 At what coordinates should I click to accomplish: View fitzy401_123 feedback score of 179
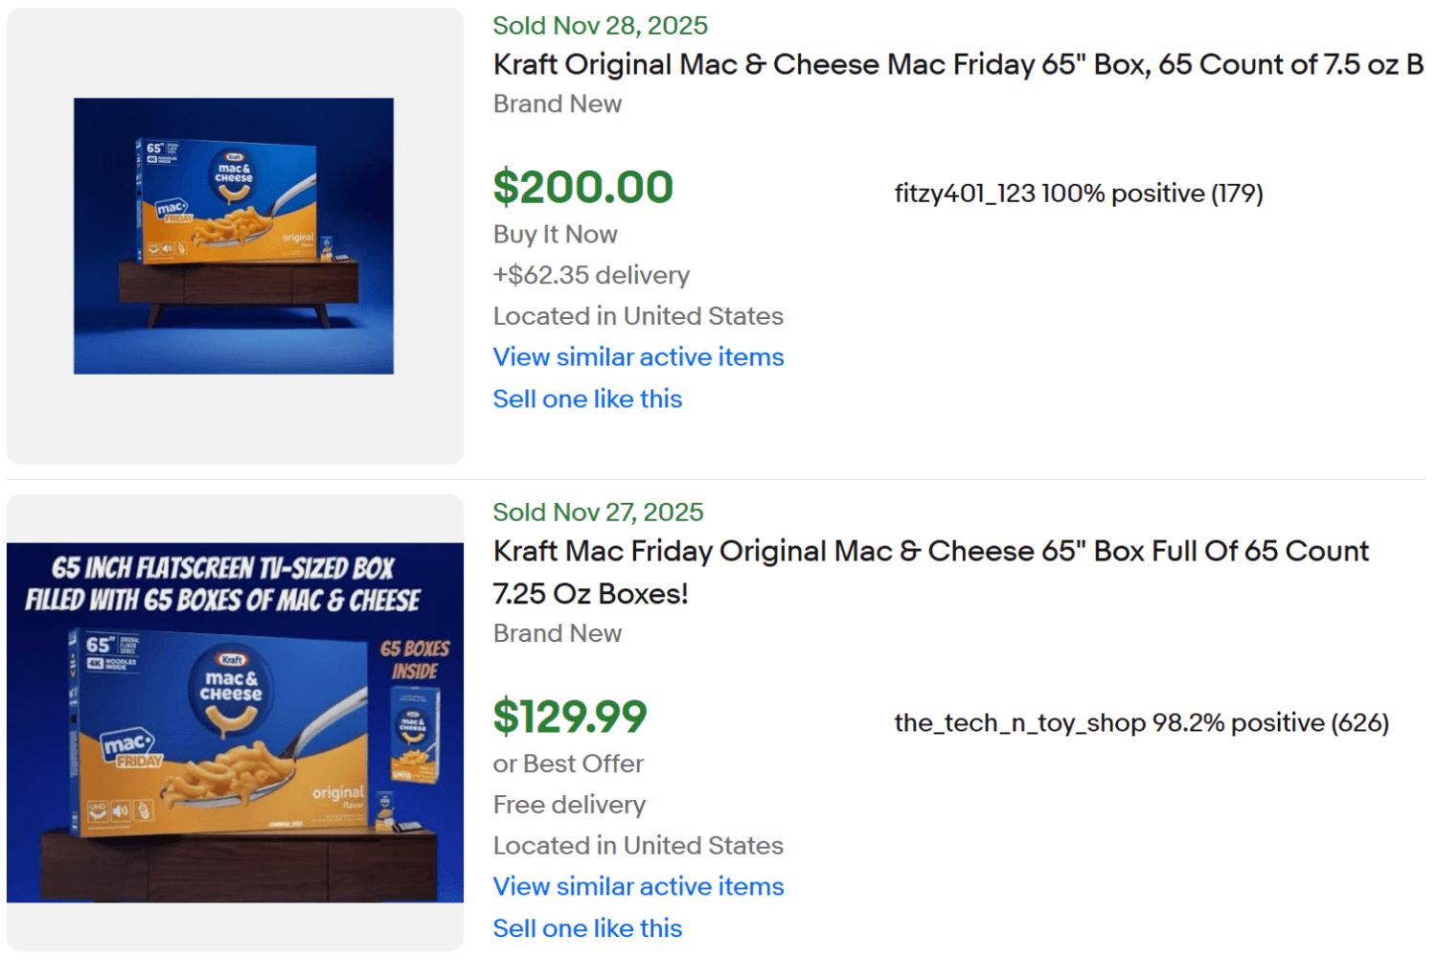[1238, 193]
